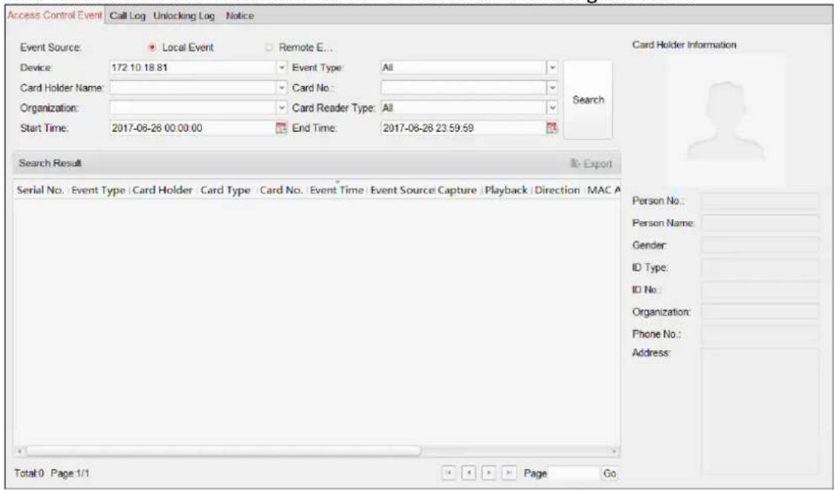Click the Person No. field

coord(760,201)
